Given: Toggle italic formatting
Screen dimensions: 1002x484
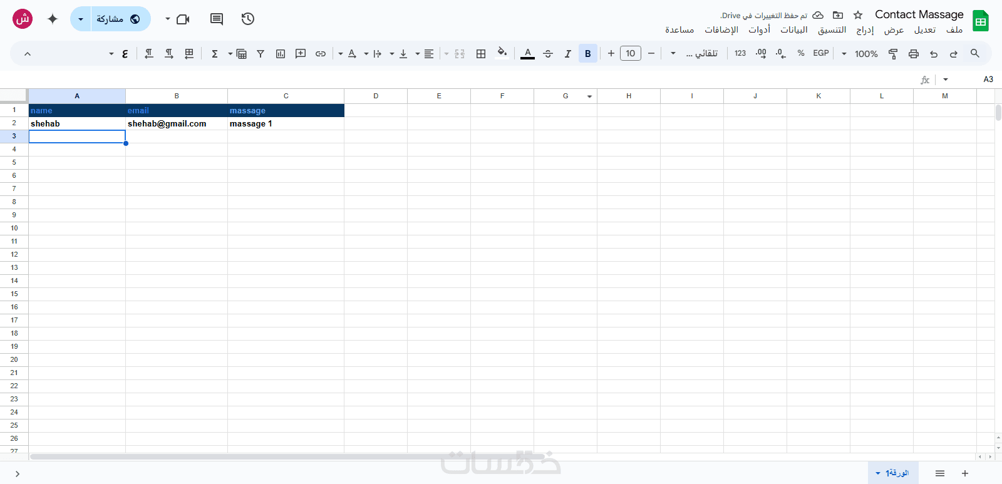Looking at the screenshot, I should coord(568,54).
